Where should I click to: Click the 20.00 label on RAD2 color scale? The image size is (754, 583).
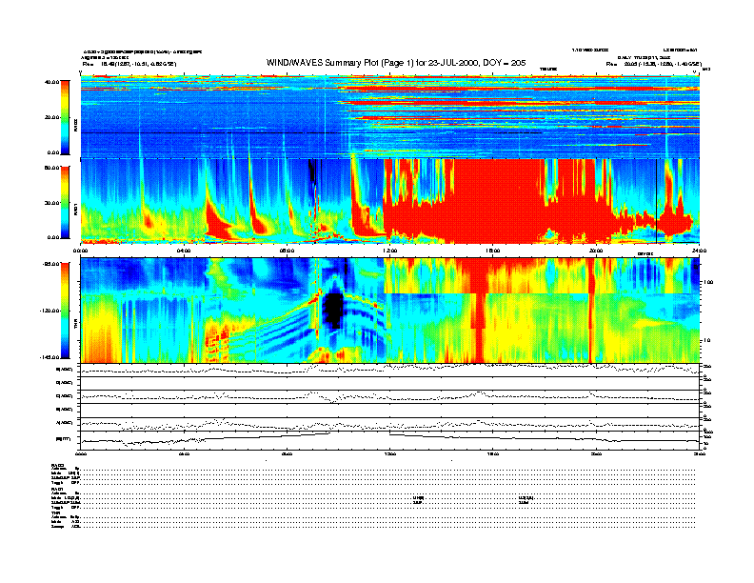click(51, 117)
